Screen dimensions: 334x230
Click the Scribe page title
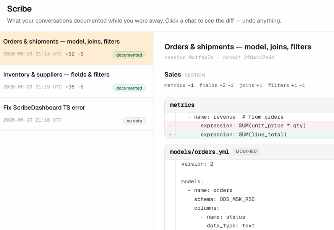click(x=19, y=9)
